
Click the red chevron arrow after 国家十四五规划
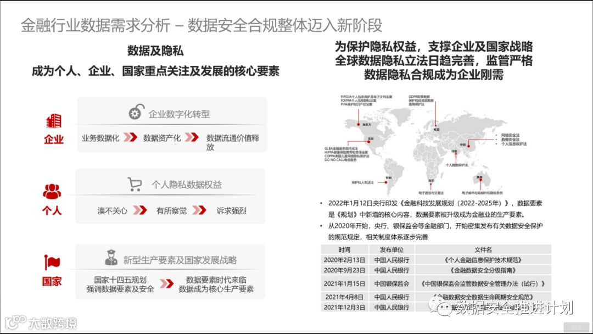(x=166, y=283)
